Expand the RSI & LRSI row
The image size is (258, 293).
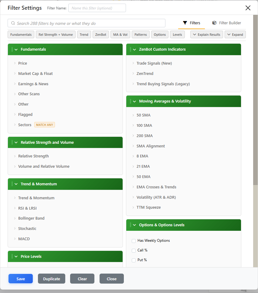click(65, 208)
